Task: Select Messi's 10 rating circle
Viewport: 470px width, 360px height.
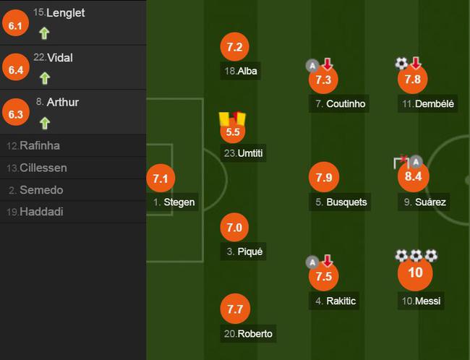Action: [x=415, y=273]
